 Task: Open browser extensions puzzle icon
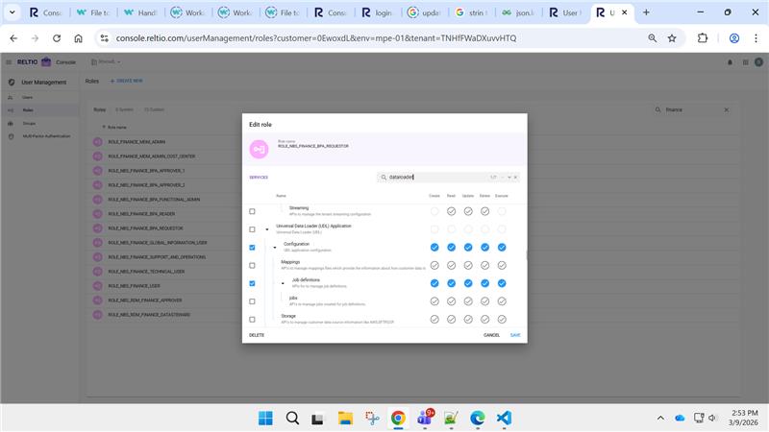(703, 38)
